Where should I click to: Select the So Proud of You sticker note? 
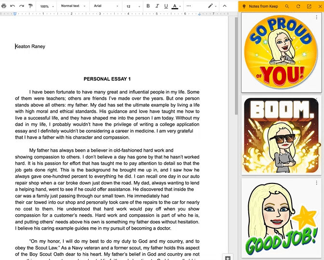(x=281, y=52)
